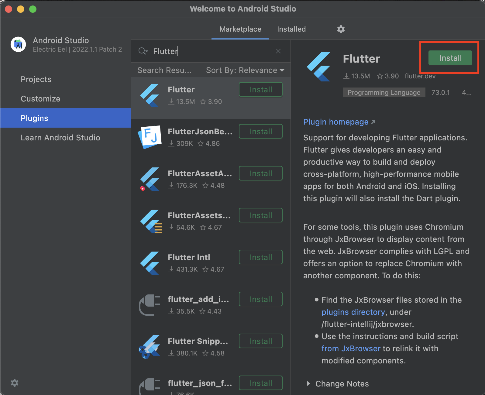The image size is (485, 395).
Task: Click the flutter_add_image plug icon
Action: pos(150,305)
